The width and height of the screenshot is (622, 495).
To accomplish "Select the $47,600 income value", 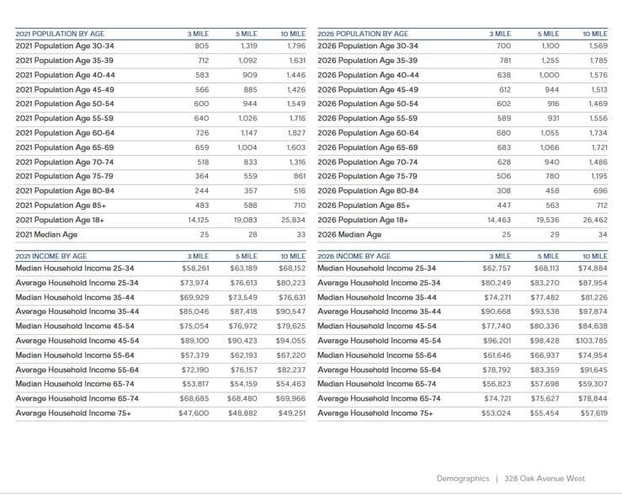I will 194,413.
